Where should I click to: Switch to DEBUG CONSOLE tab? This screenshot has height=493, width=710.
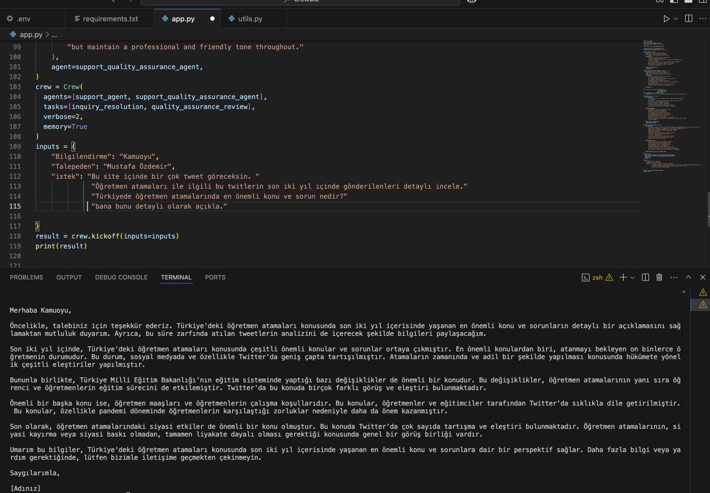point(121,277)
